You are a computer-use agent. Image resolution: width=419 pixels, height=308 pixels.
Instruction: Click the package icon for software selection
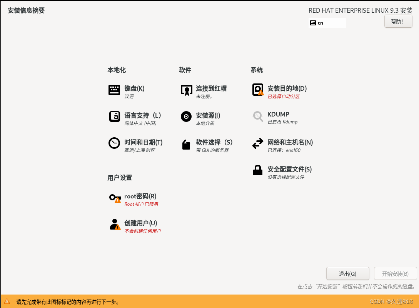coord(186,145)
